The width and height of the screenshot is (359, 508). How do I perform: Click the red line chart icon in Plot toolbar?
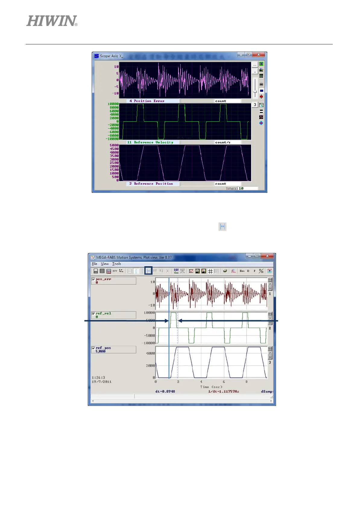tap(191, 271)
